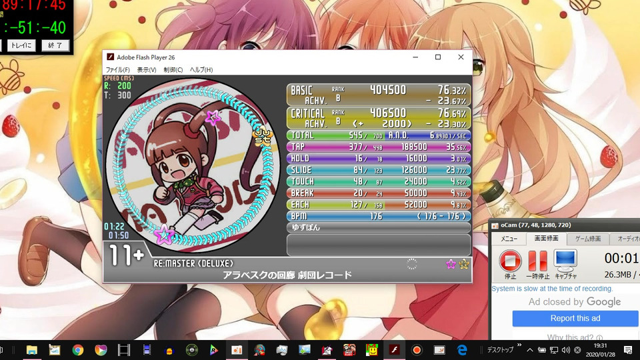Click the oCam recording timer 00:01

(x=622, y=258)
